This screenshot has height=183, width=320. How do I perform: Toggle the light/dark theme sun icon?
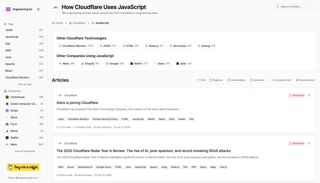point(38,9)
